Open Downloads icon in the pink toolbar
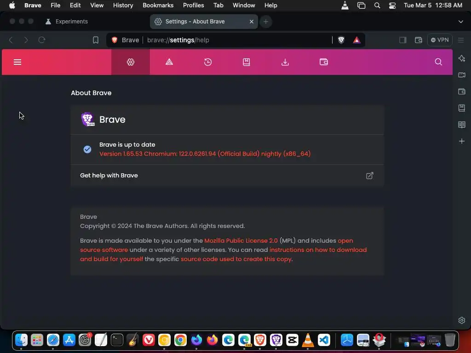This screenshot has width=471, height=353. [x=285, y=62]
